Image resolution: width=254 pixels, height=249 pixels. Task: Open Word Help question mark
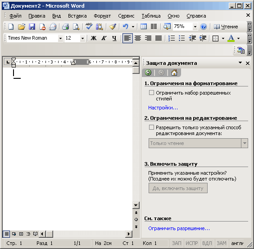[204, 27]
